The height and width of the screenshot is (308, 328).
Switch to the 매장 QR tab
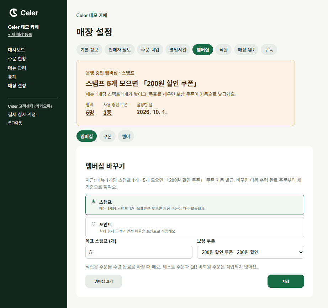(x=246, y=50)
